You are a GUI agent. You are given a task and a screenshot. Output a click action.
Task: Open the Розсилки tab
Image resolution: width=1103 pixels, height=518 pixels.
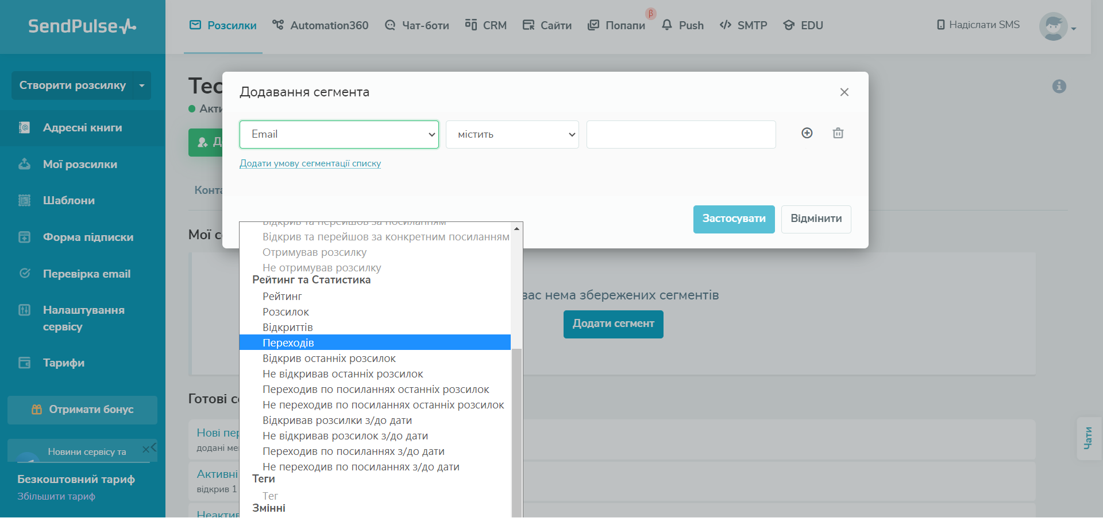click(x=223, y=25)
